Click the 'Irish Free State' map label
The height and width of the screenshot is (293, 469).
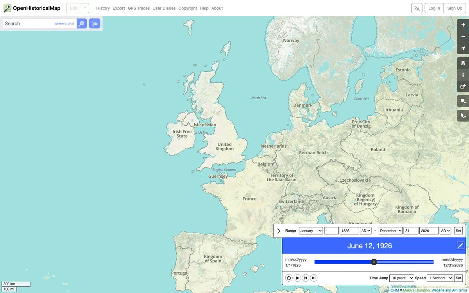pos(182,134)
